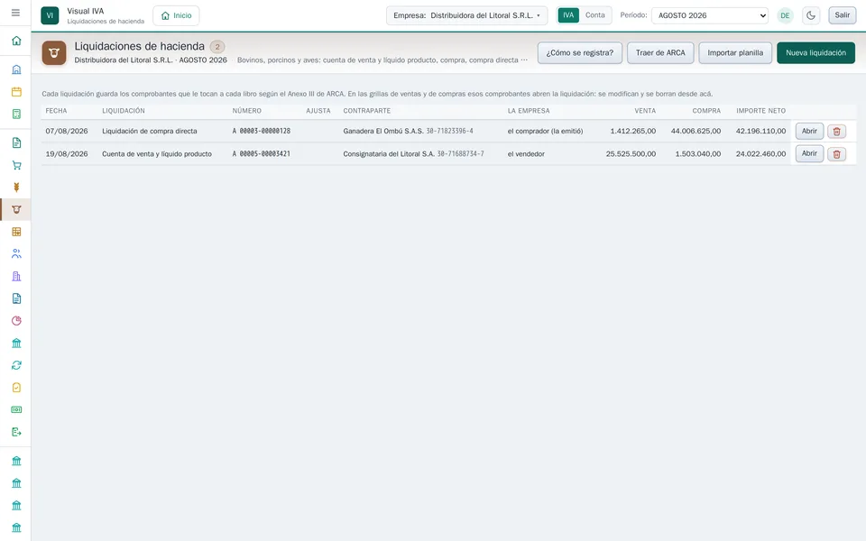Click the COMPRA column header
Screen dimensions: 866x541
click(x=706, y=111)
